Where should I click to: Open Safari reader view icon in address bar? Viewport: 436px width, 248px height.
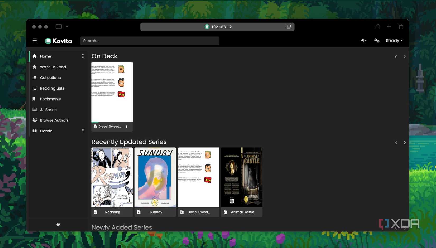point(289,27)
